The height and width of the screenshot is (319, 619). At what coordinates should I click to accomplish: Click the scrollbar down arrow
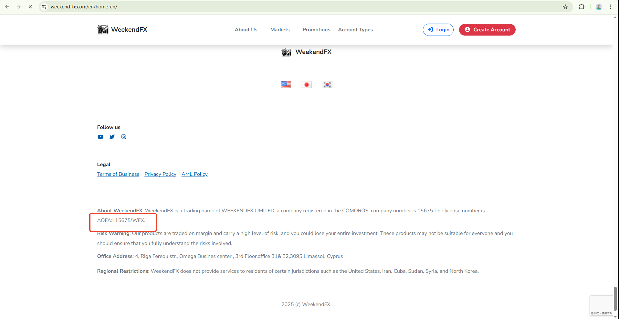615,317
